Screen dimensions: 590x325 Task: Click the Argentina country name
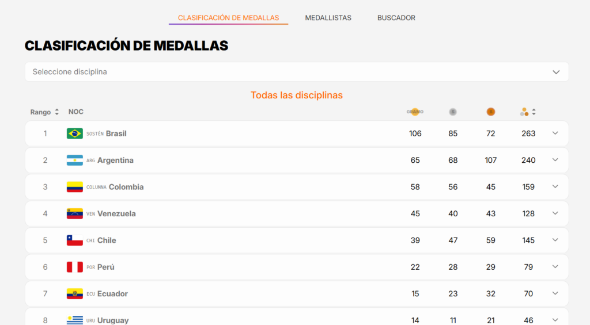[115, 160]
